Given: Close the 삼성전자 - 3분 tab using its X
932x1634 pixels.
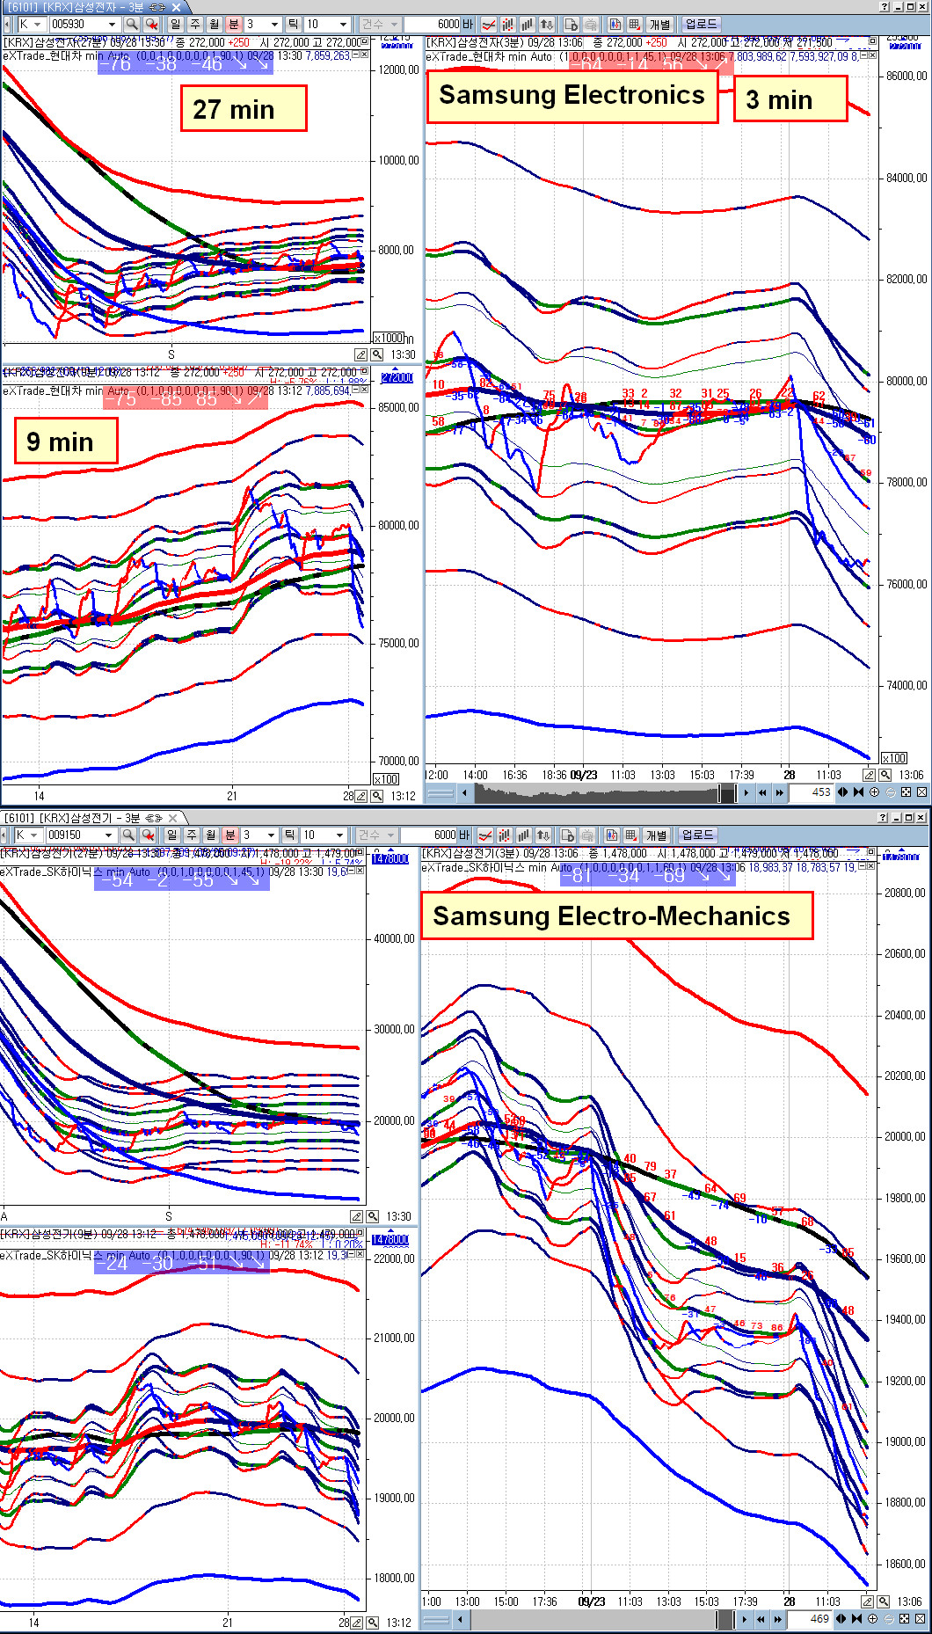Looking at the screenshot, I should tap(176, 7).
